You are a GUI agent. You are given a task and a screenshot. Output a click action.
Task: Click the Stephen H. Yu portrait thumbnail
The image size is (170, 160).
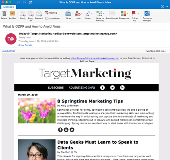pyautogui.click(x=37, y=149)
